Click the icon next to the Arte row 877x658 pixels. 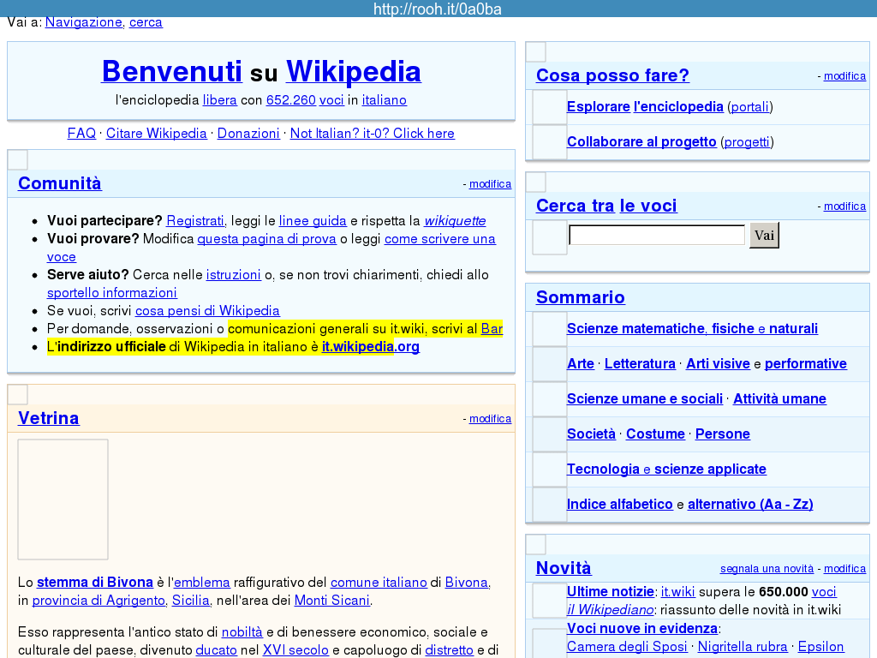click(x=550, y=364)
